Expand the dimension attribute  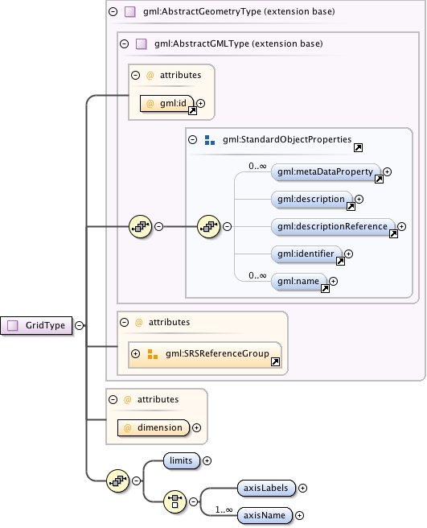(x=196, y=427)
